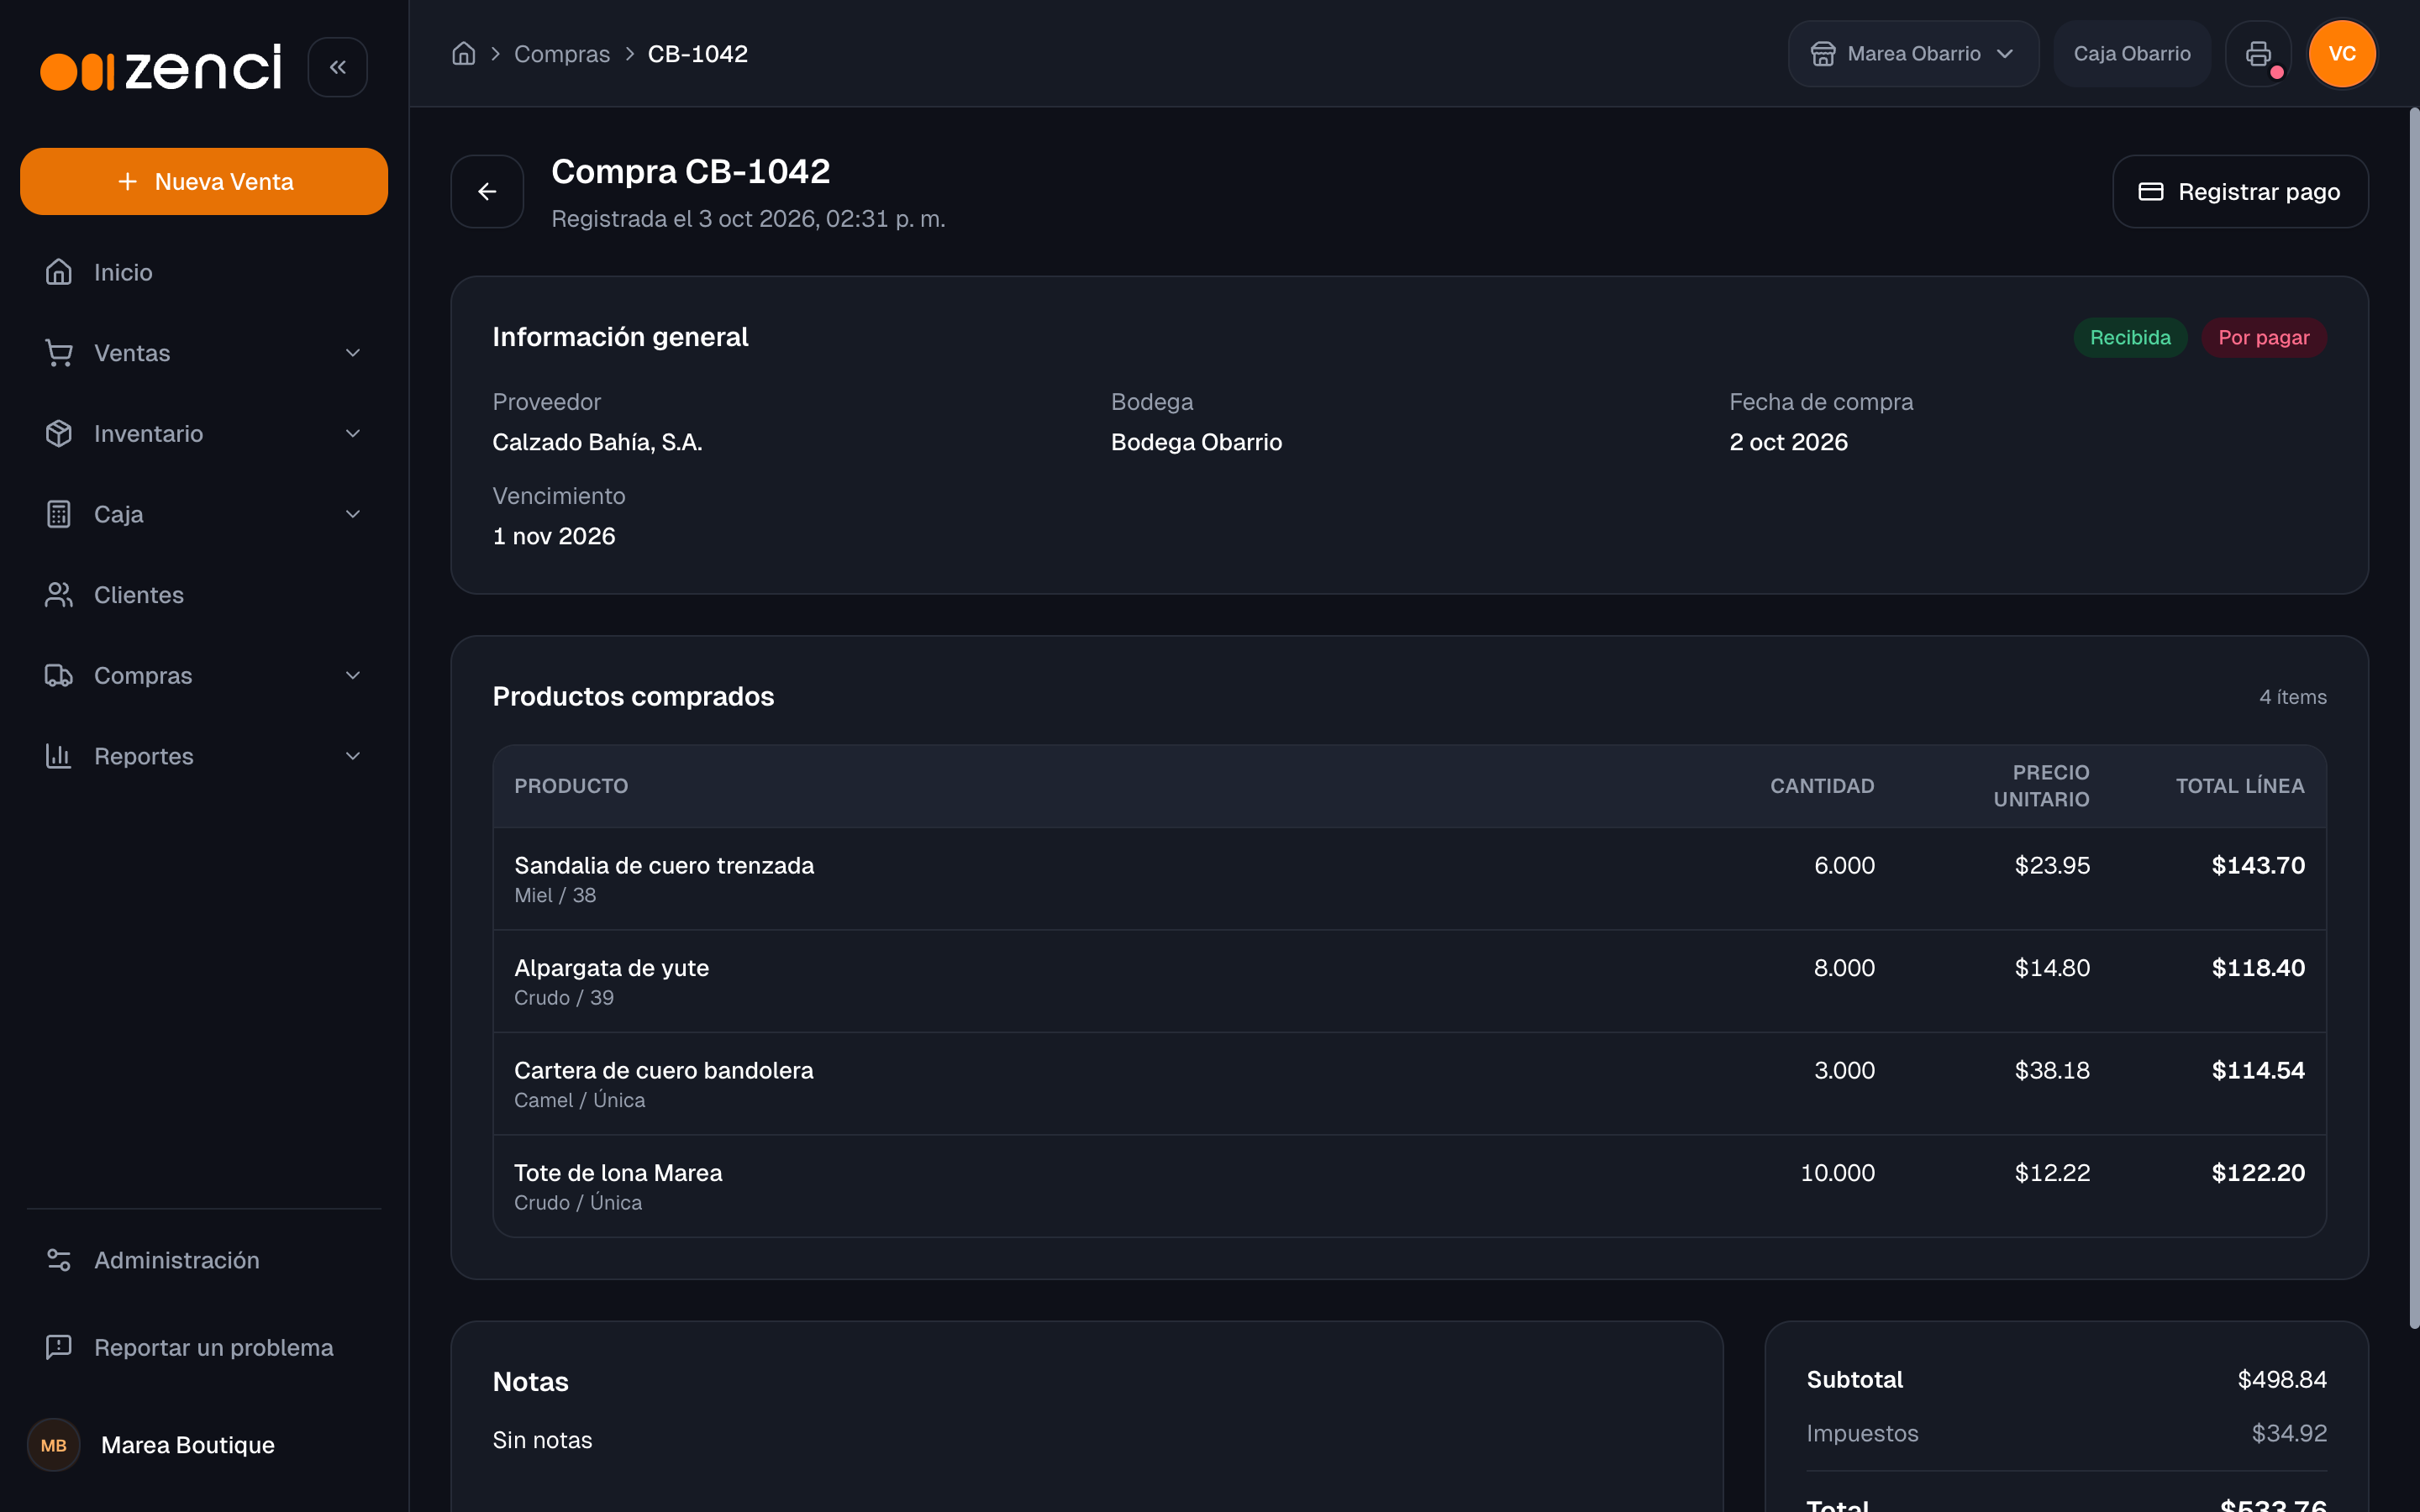Image resolution: width=2420 pixels, height=1512 pixels.
Task: Click the vertical page scrollbar
Action: tap(2414, 718)
